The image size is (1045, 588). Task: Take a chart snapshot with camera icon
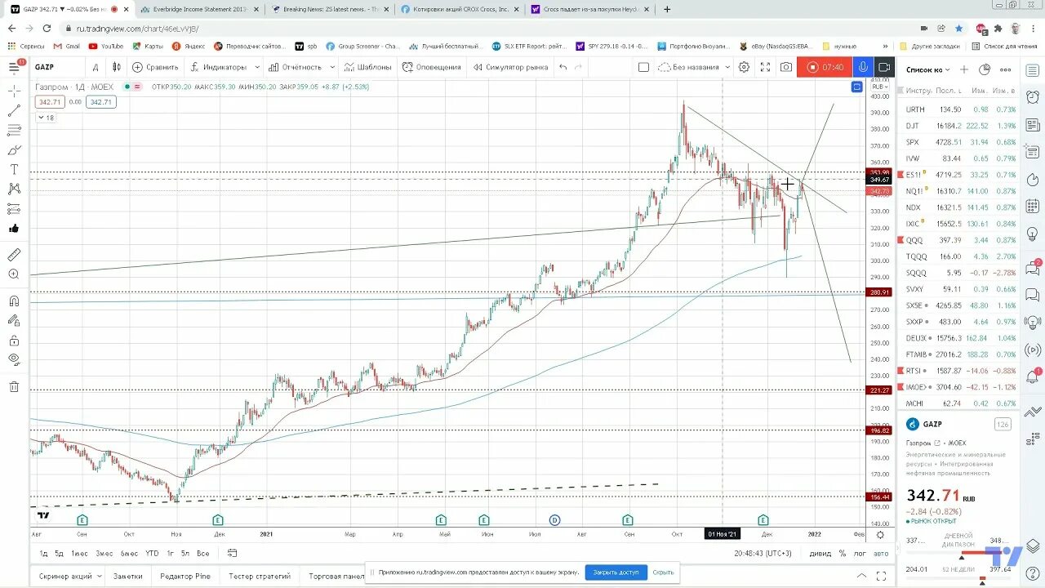(786, 67)
